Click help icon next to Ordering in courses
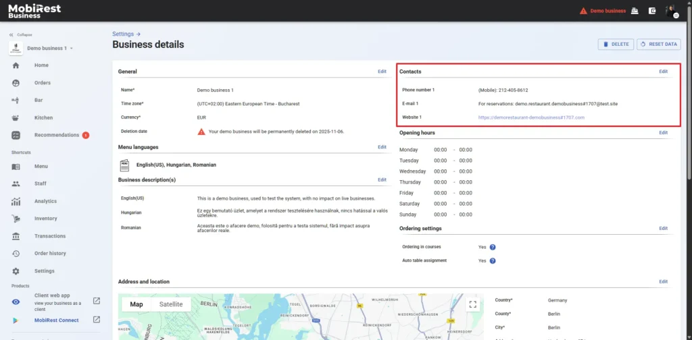This screenshot has width=692, height=340. click(493, 248)
